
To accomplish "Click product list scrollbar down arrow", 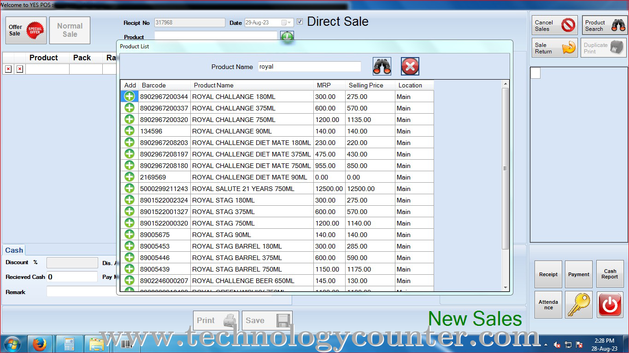I will tap(506, 287).
